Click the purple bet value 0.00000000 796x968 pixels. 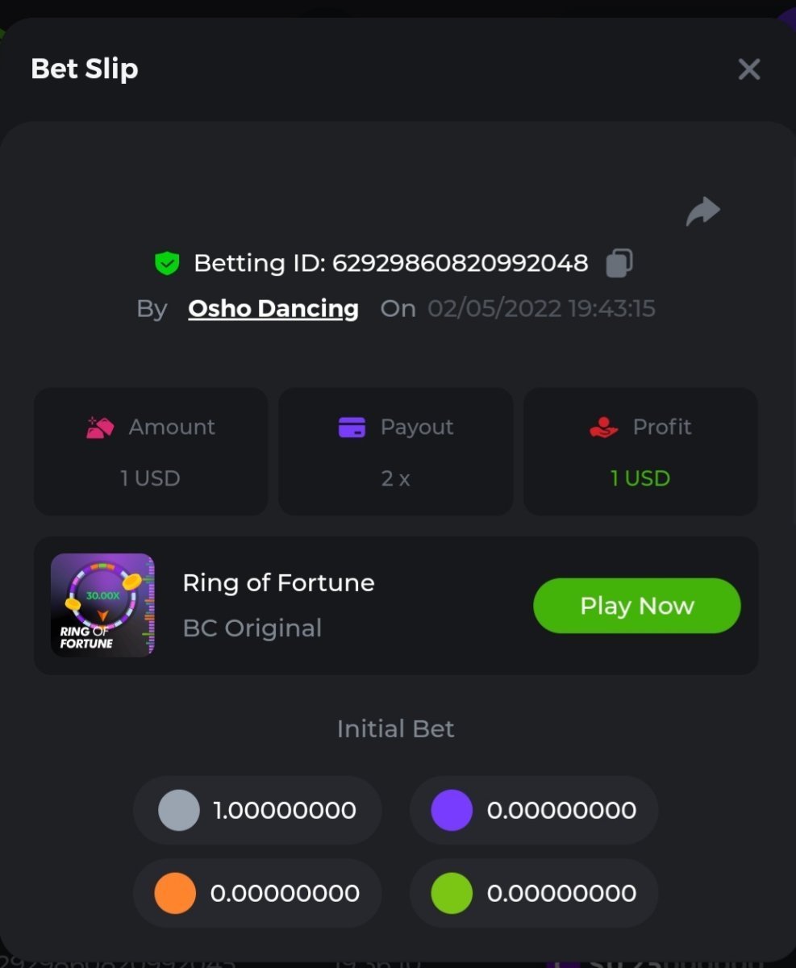[x=561, y=810]
